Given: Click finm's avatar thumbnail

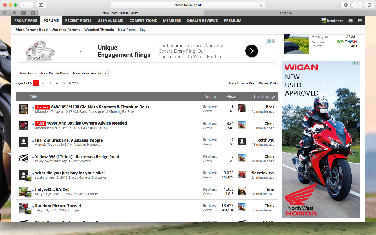Looking at the screenshot, I should point(242,191).
